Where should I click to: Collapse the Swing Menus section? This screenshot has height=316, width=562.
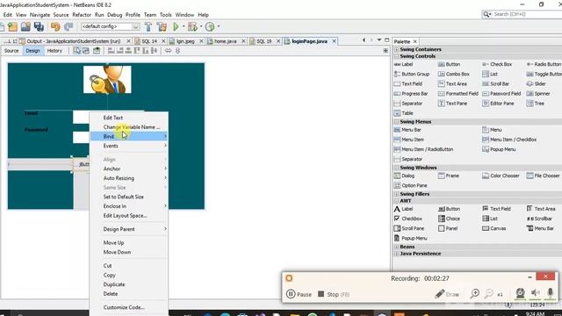(x=397, y=122)
